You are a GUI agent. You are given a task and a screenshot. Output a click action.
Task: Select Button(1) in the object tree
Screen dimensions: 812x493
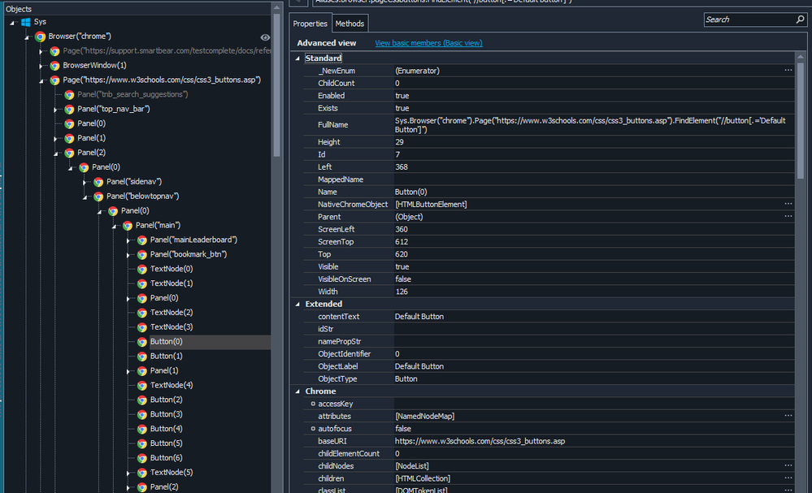(x=166, y=357)
